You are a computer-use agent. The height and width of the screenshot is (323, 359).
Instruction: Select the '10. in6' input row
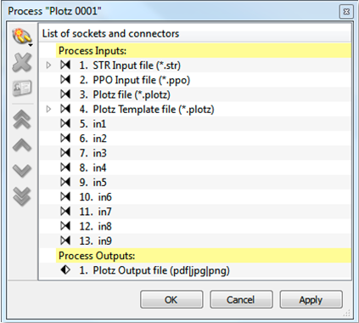195,197
